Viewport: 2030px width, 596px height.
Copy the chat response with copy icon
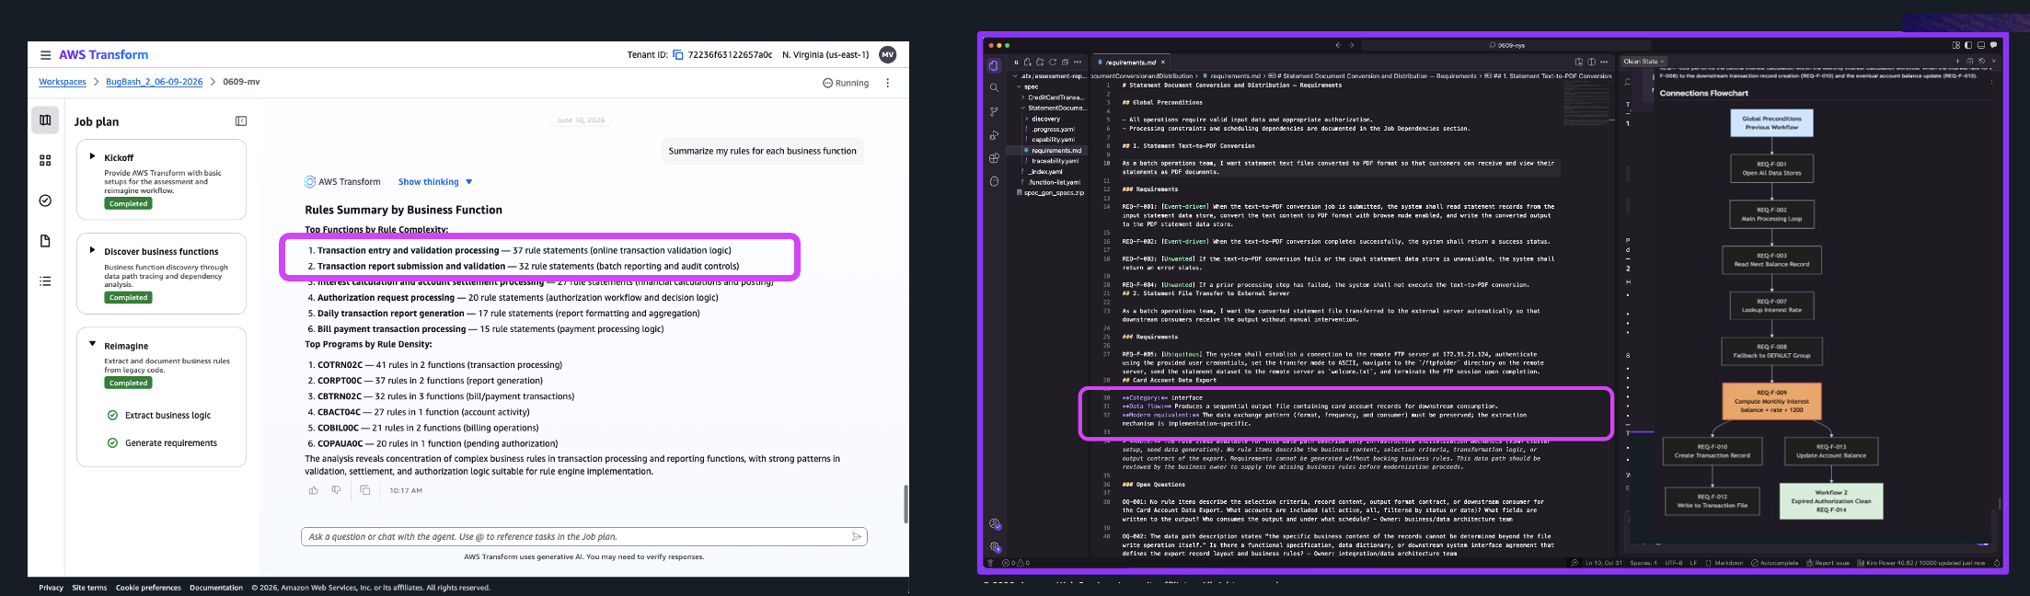(x=365, y=490)
